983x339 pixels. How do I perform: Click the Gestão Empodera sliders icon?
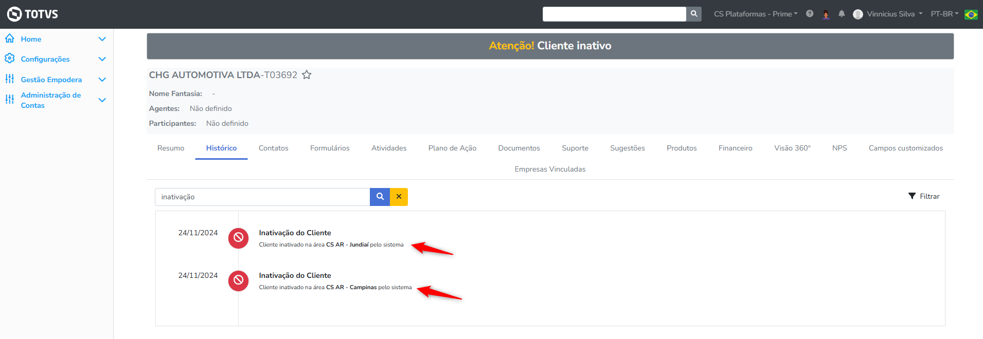pos(10,79)
